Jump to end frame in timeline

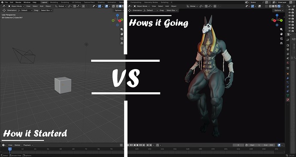(144, 145)
